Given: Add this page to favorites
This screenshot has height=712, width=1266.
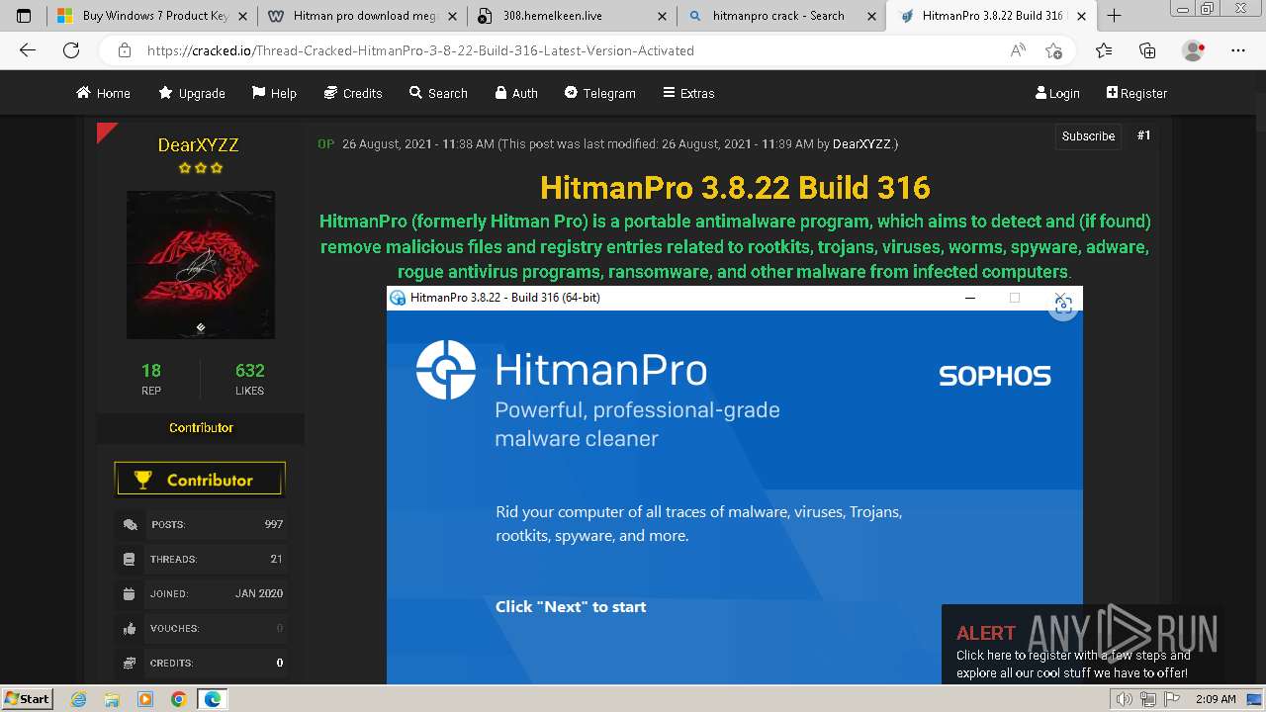Looking at the screenshot, I should (x=1054, y=50).
